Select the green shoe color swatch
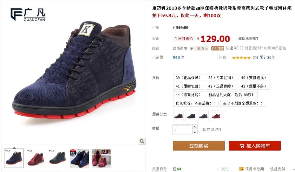The width and height of the screenshot is (295, 172). [x=203, y=116]
